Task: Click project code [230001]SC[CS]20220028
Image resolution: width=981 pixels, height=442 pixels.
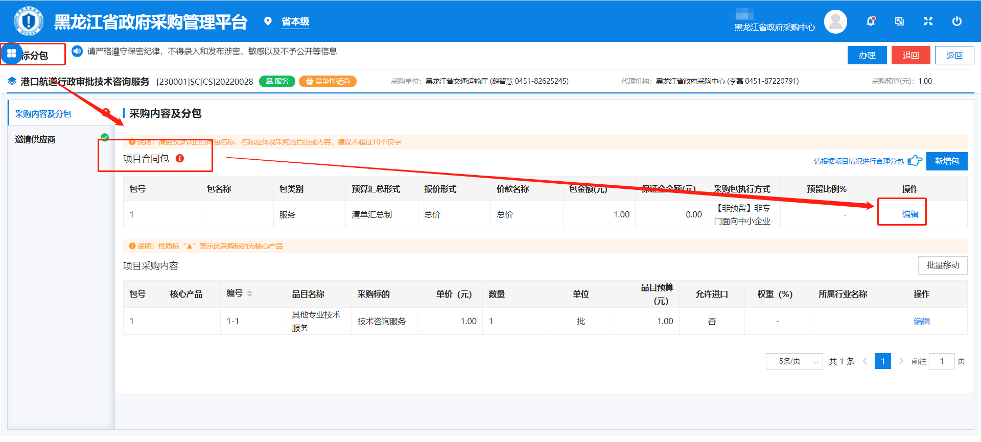Action: (x=205, y=82)
